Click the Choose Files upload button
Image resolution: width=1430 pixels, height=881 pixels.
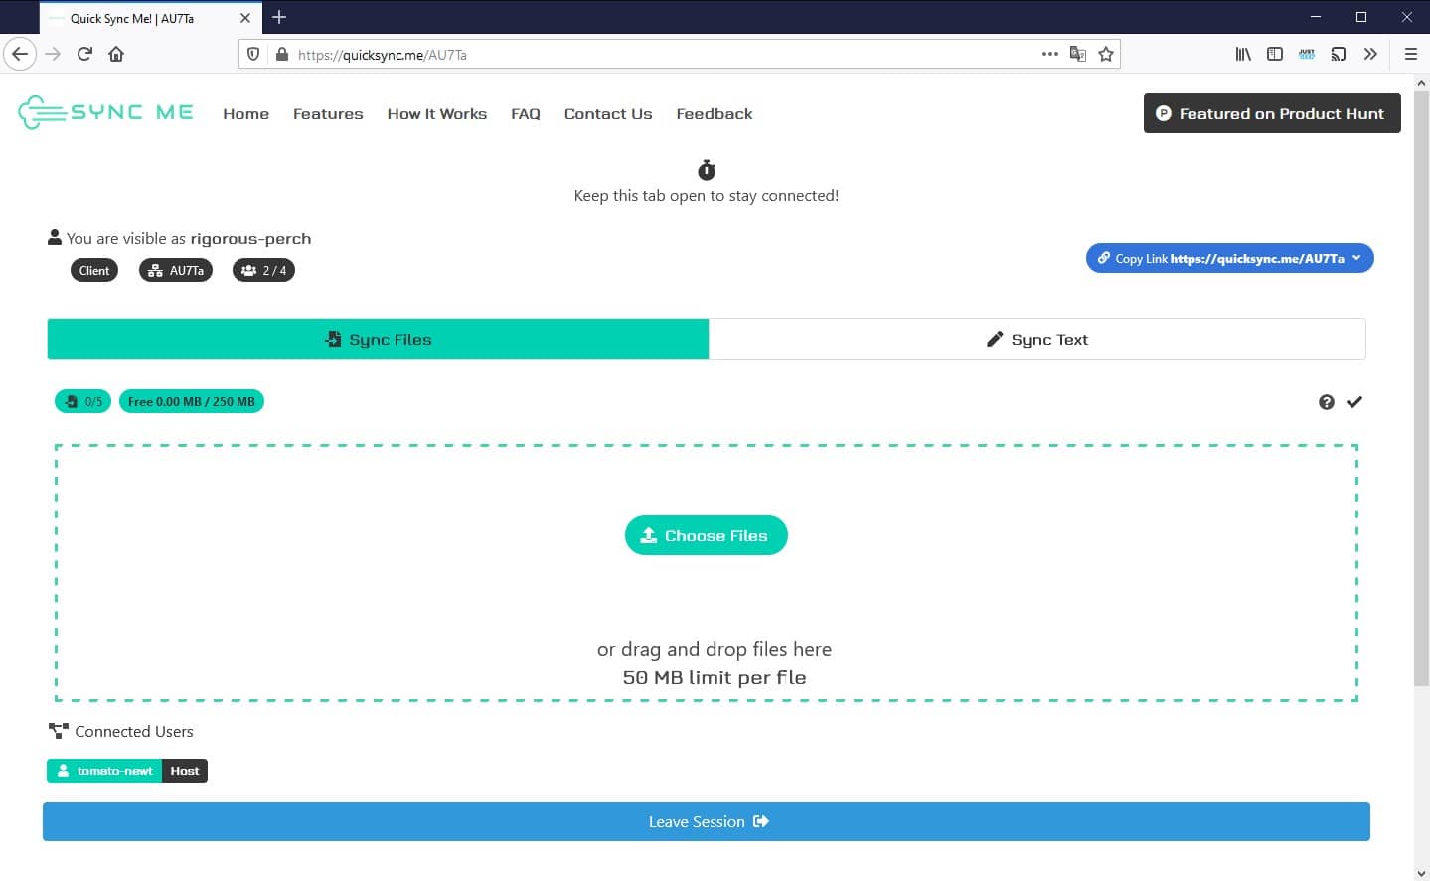click(707, 535)
